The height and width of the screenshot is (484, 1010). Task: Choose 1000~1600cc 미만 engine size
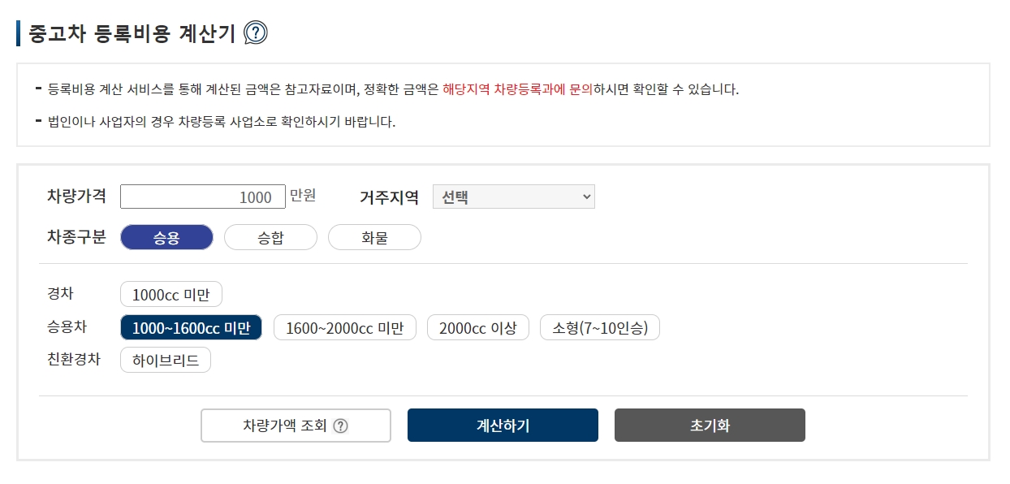(x=192, y=327)
